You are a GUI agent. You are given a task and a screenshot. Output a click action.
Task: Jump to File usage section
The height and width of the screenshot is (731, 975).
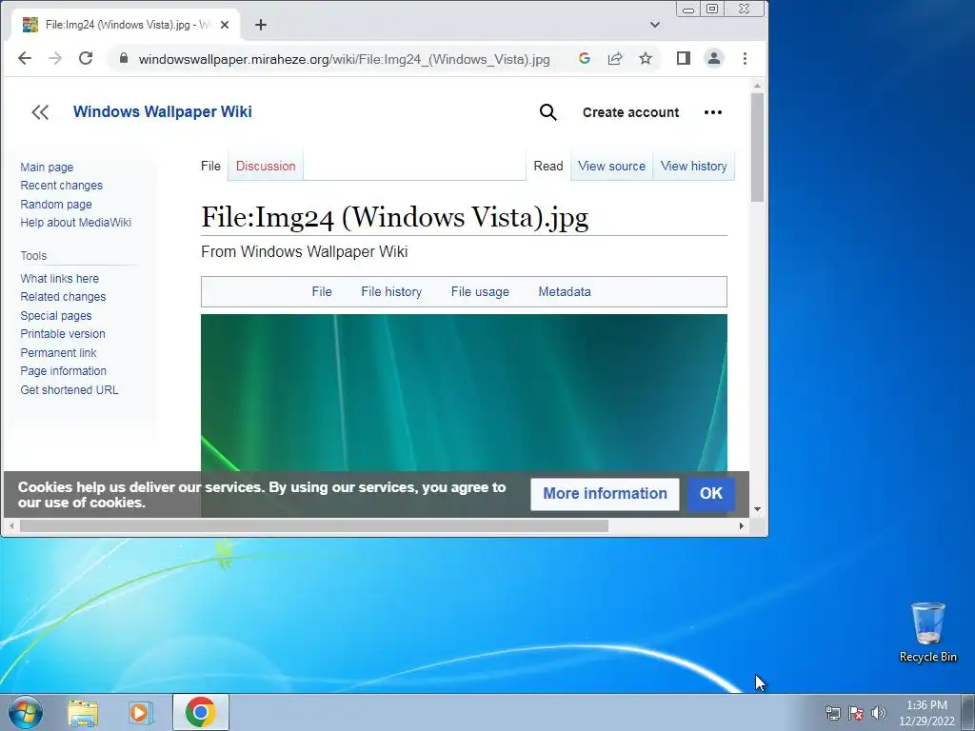480,291
